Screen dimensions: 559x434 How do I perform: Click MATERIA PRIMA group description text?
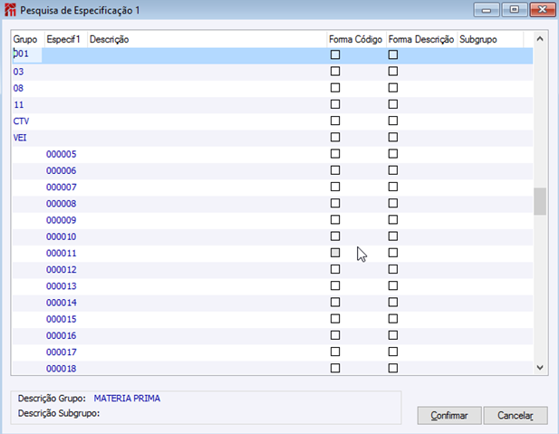[x=127, y=399]
